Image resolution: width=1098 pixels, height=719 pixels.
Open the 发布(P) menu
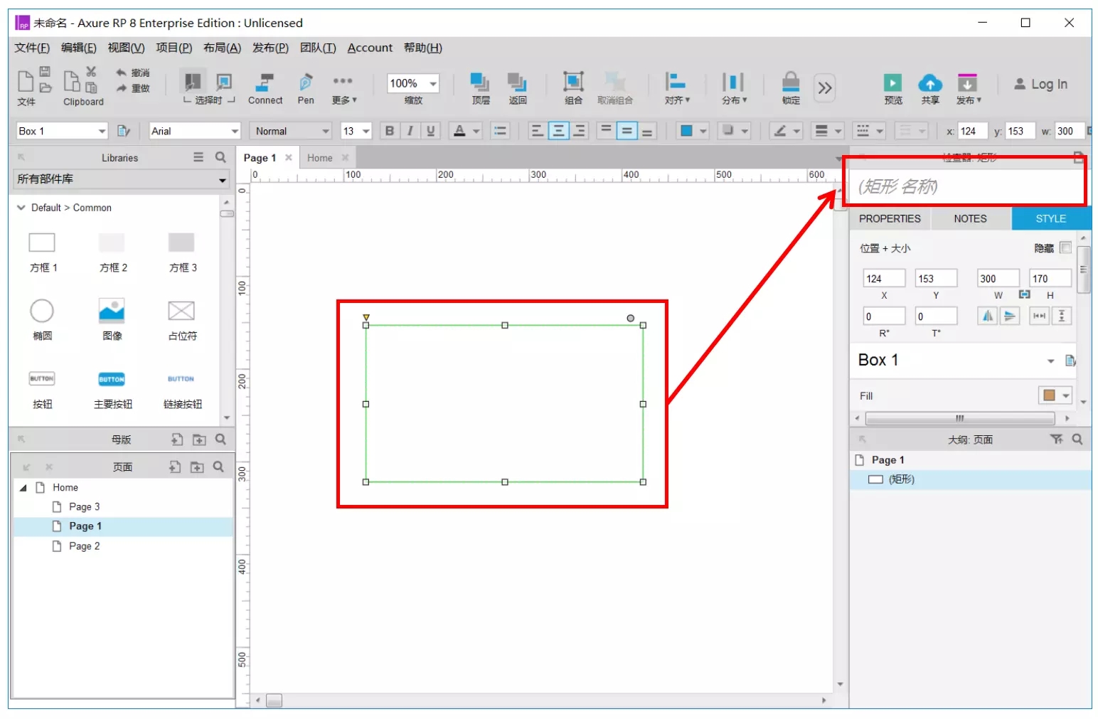click(x=270, y=48)
